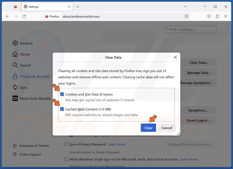
Task: Uncheck Cached Web Content checkbox
Action: 62,109
